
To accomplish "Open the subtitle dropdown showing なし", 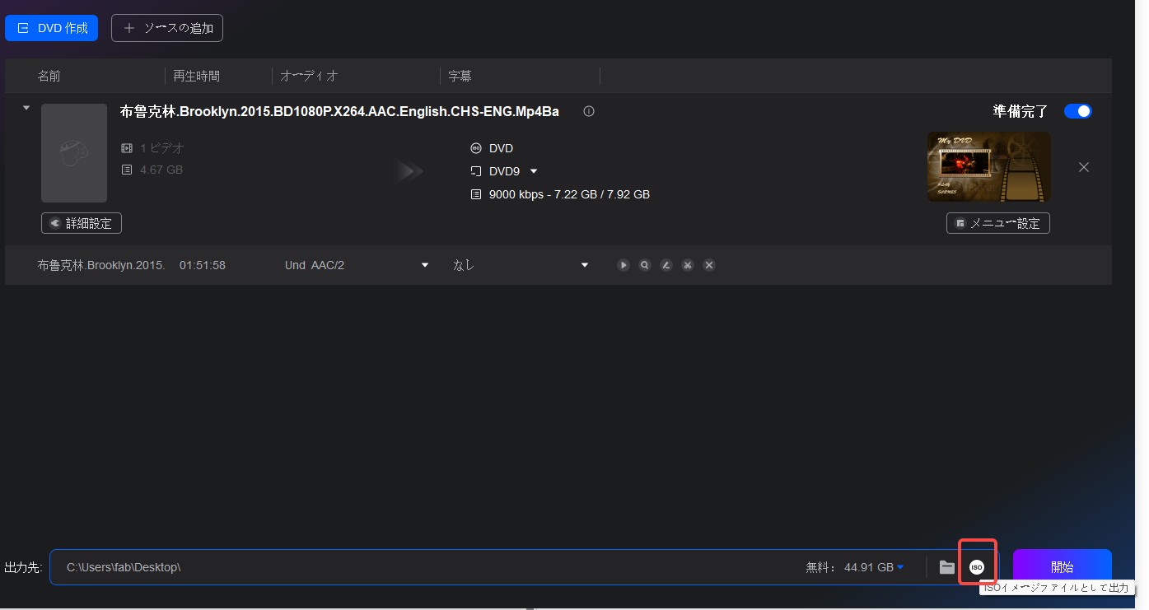I will pyautogui.click(x=585, y=265).
